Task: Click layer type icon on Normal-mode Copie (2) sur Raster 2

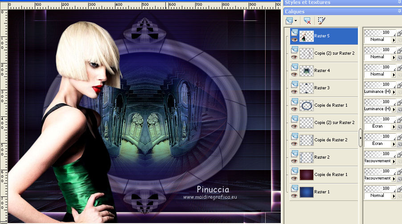Action: pyautogui.click(x=294, y=50)
